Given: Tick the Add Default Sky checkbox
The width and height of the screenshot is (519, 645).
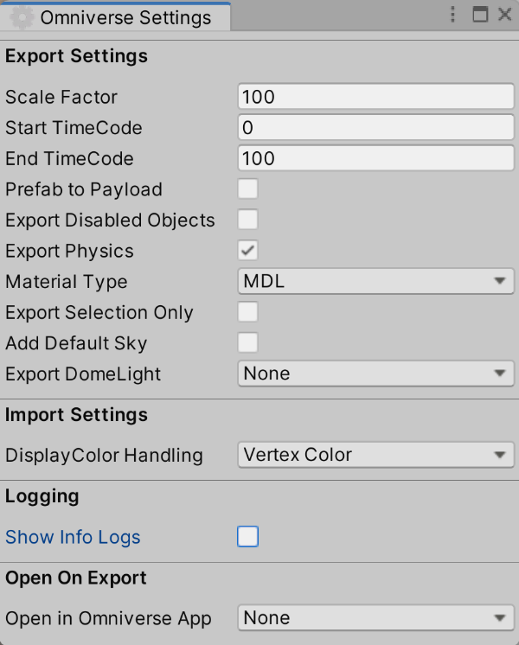Looking at the screenshot, I should click(247, 342).
